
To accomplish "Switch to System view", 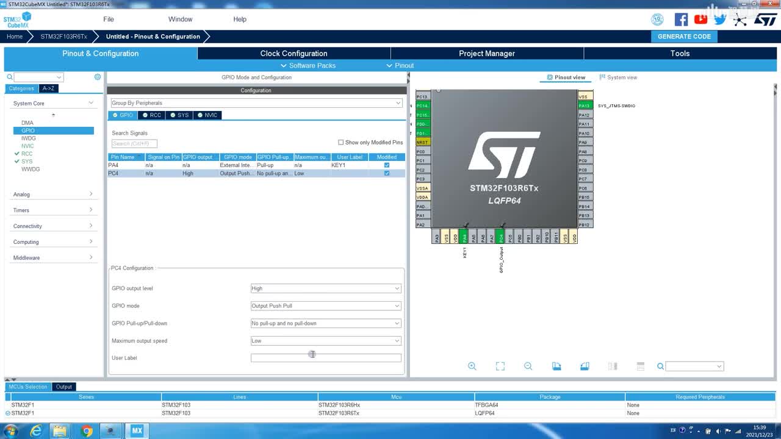I will (618, 77).
